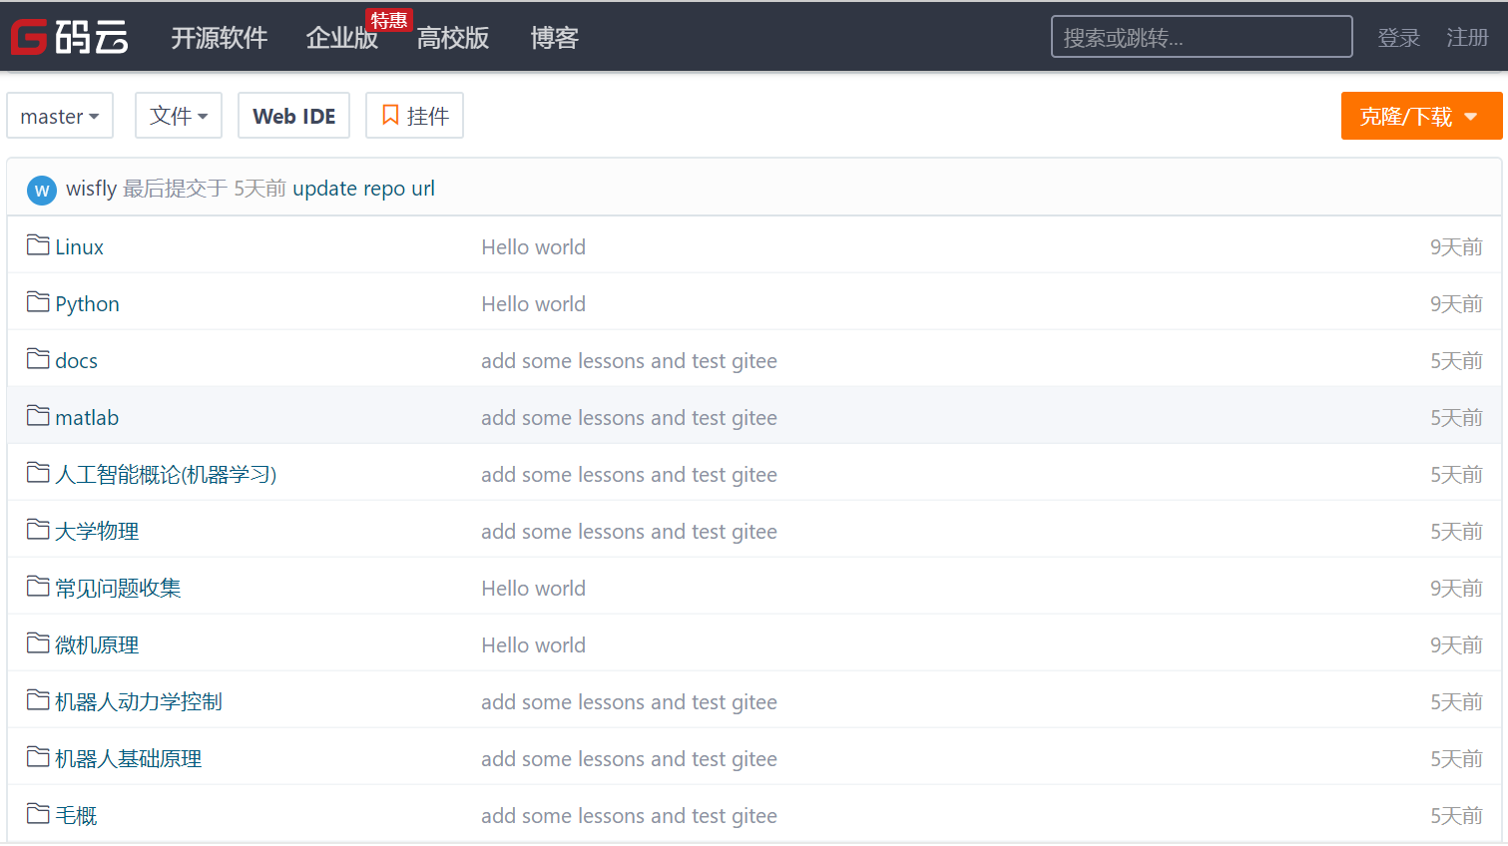Open the 企业版 navigation item
Screen dimensions: 1508x846
(x=341, y=38)
